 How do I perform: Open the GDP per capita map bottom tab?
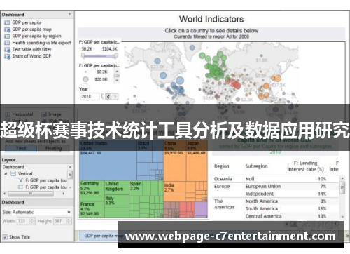click(x=101, y=236)
